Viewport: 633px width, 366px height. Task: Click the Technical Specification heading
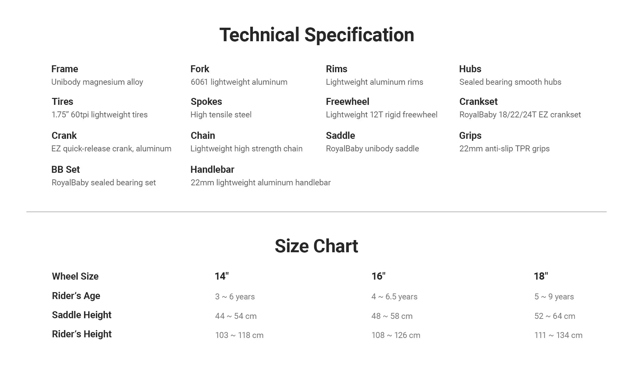[316, 35]
